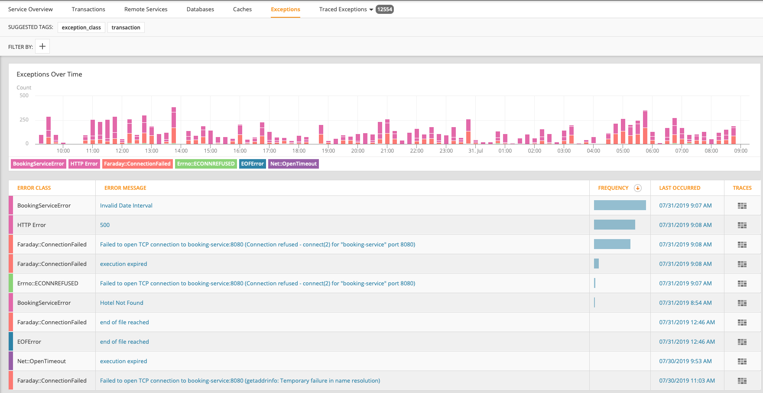View traces for Hotel Not Found error
The image size is (763, 393).
tap(742, 303)
